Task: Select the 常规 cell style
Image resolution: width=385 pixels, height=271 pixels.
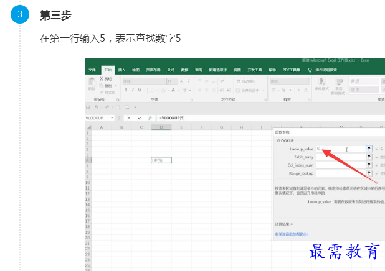Action: (x=364, y=81)
